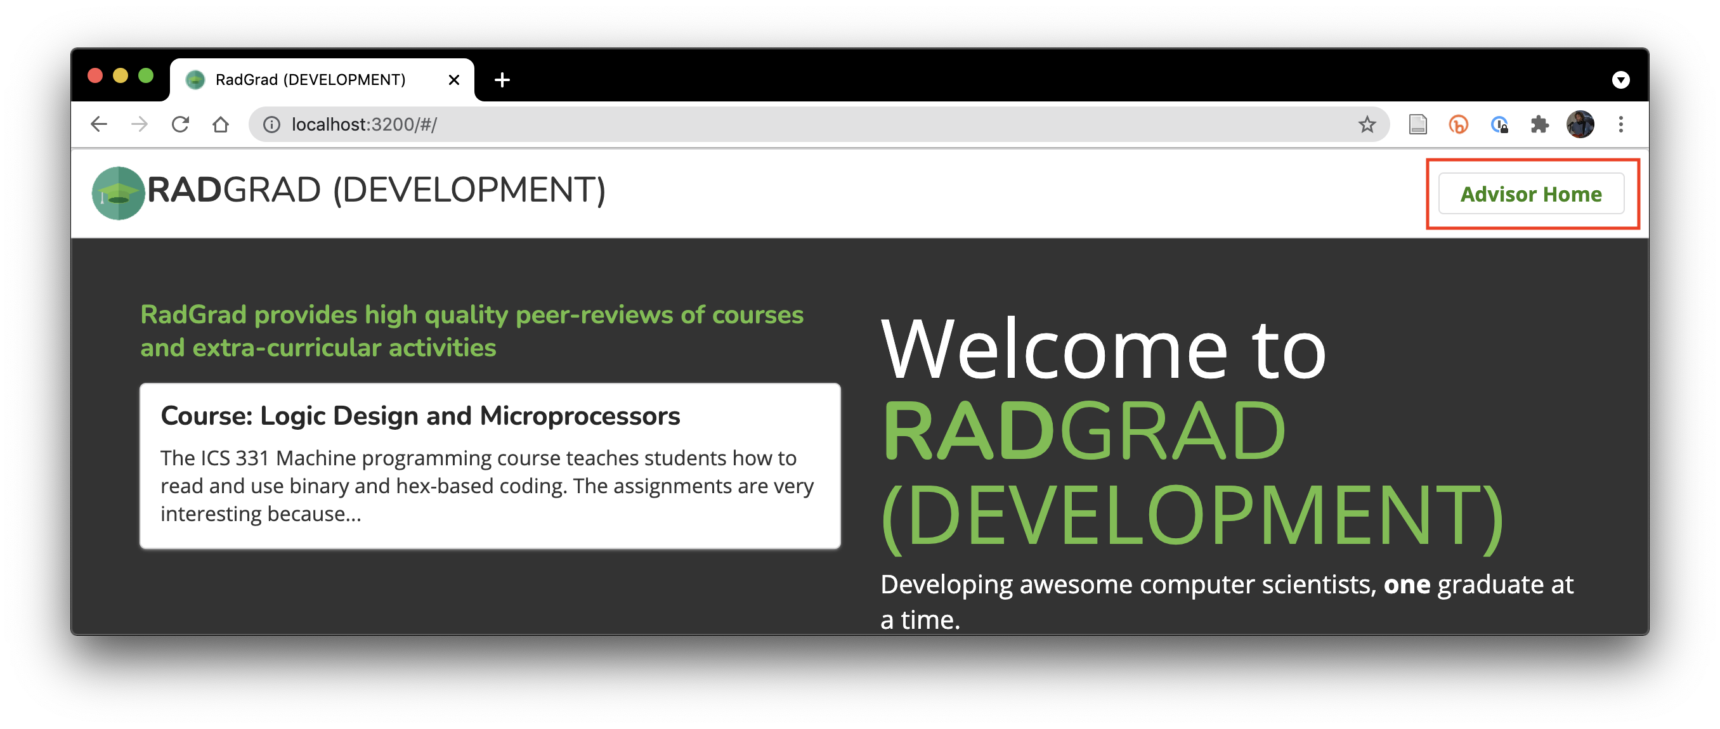Go to browser home icon
The height and width of the screenshot is (729, 1720).
click(x=221, y=124)
